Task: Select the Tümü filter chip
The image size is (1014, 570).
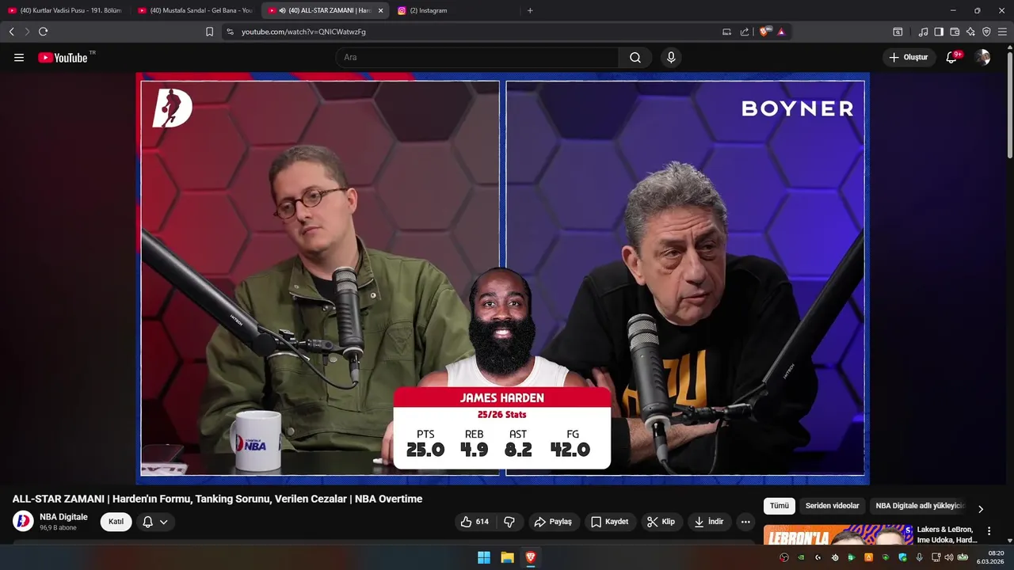Action: pos(780,506)
